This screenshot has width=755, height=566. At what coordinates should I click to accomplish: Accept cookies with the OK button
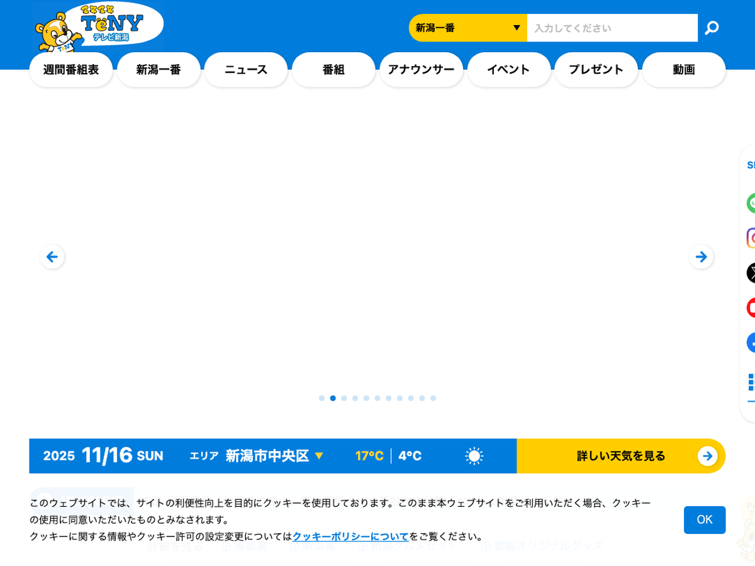[x=704, y=520]
